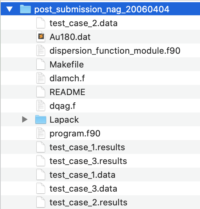Select the Au180.dat file name
Viewport: 200px width, 209px height.
(70, 37)
